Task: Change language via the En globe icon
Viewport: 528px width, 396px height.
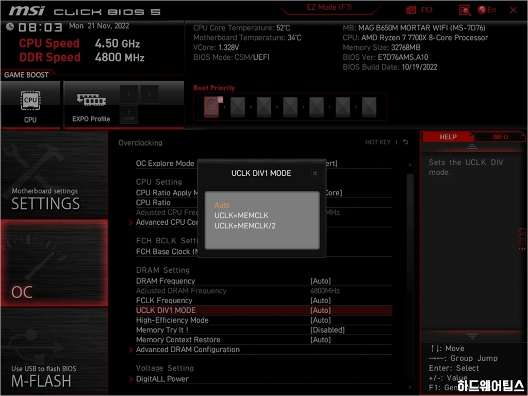Action: click(x=487, y=10)
